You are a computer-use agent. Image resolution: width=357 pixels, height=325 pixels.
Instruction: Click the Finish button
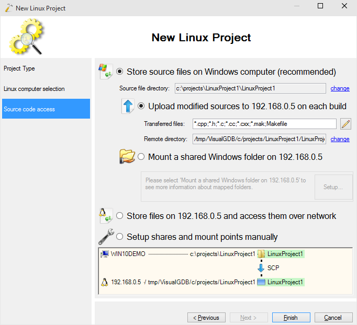click(291, 318)
